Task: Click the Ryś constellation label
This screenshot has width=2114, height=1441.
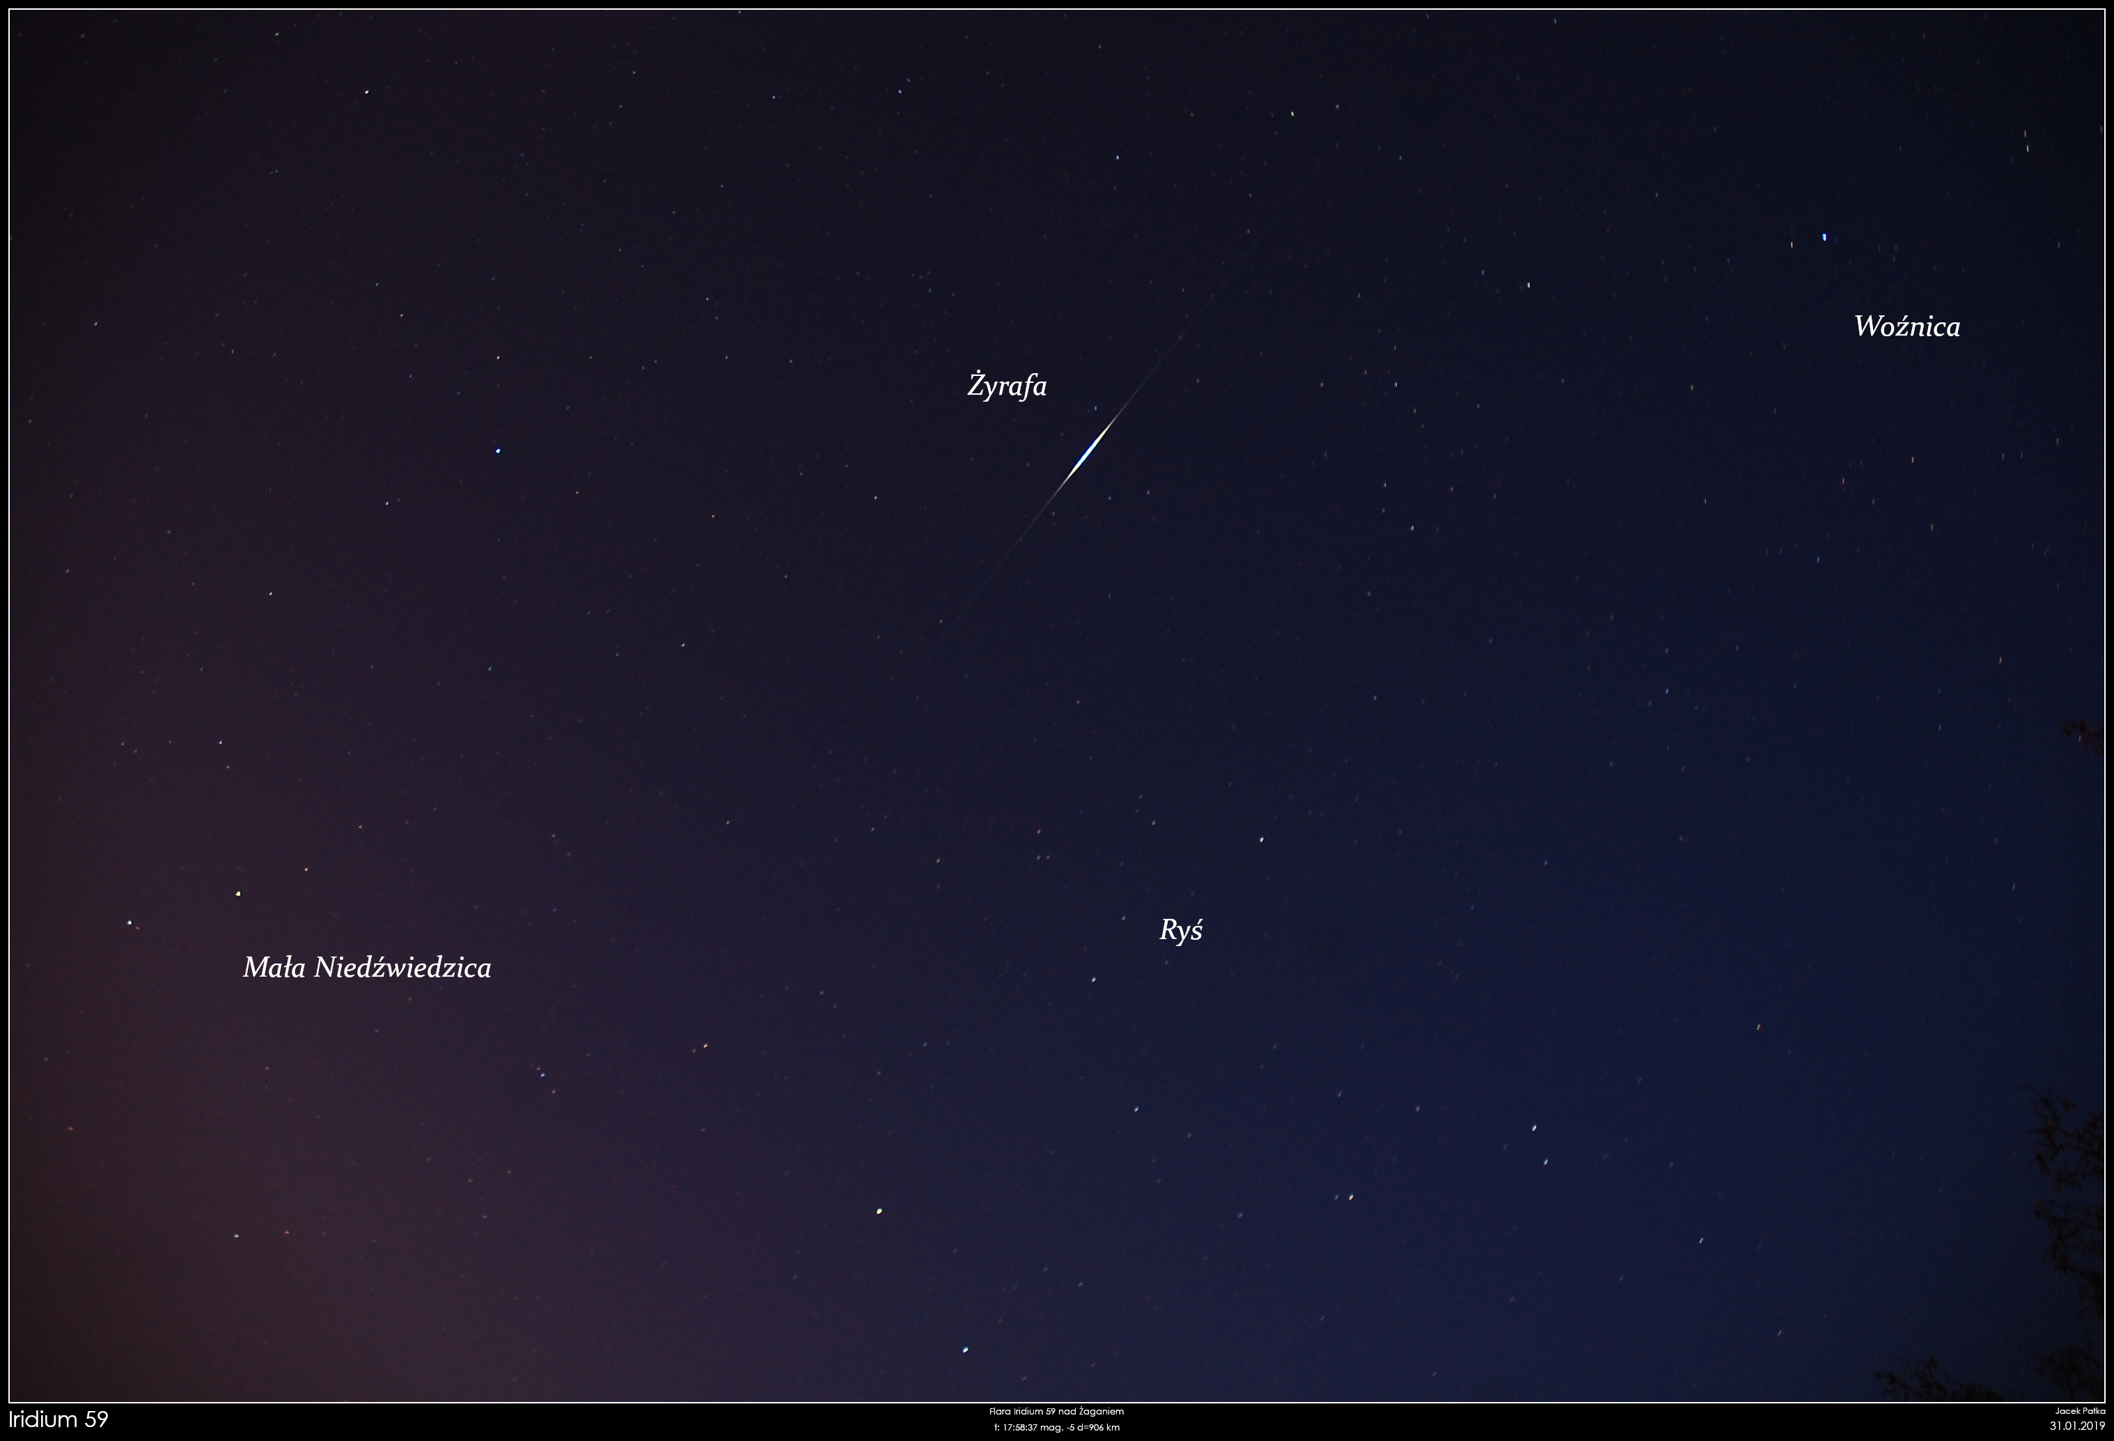Action: click(1181, 930)
